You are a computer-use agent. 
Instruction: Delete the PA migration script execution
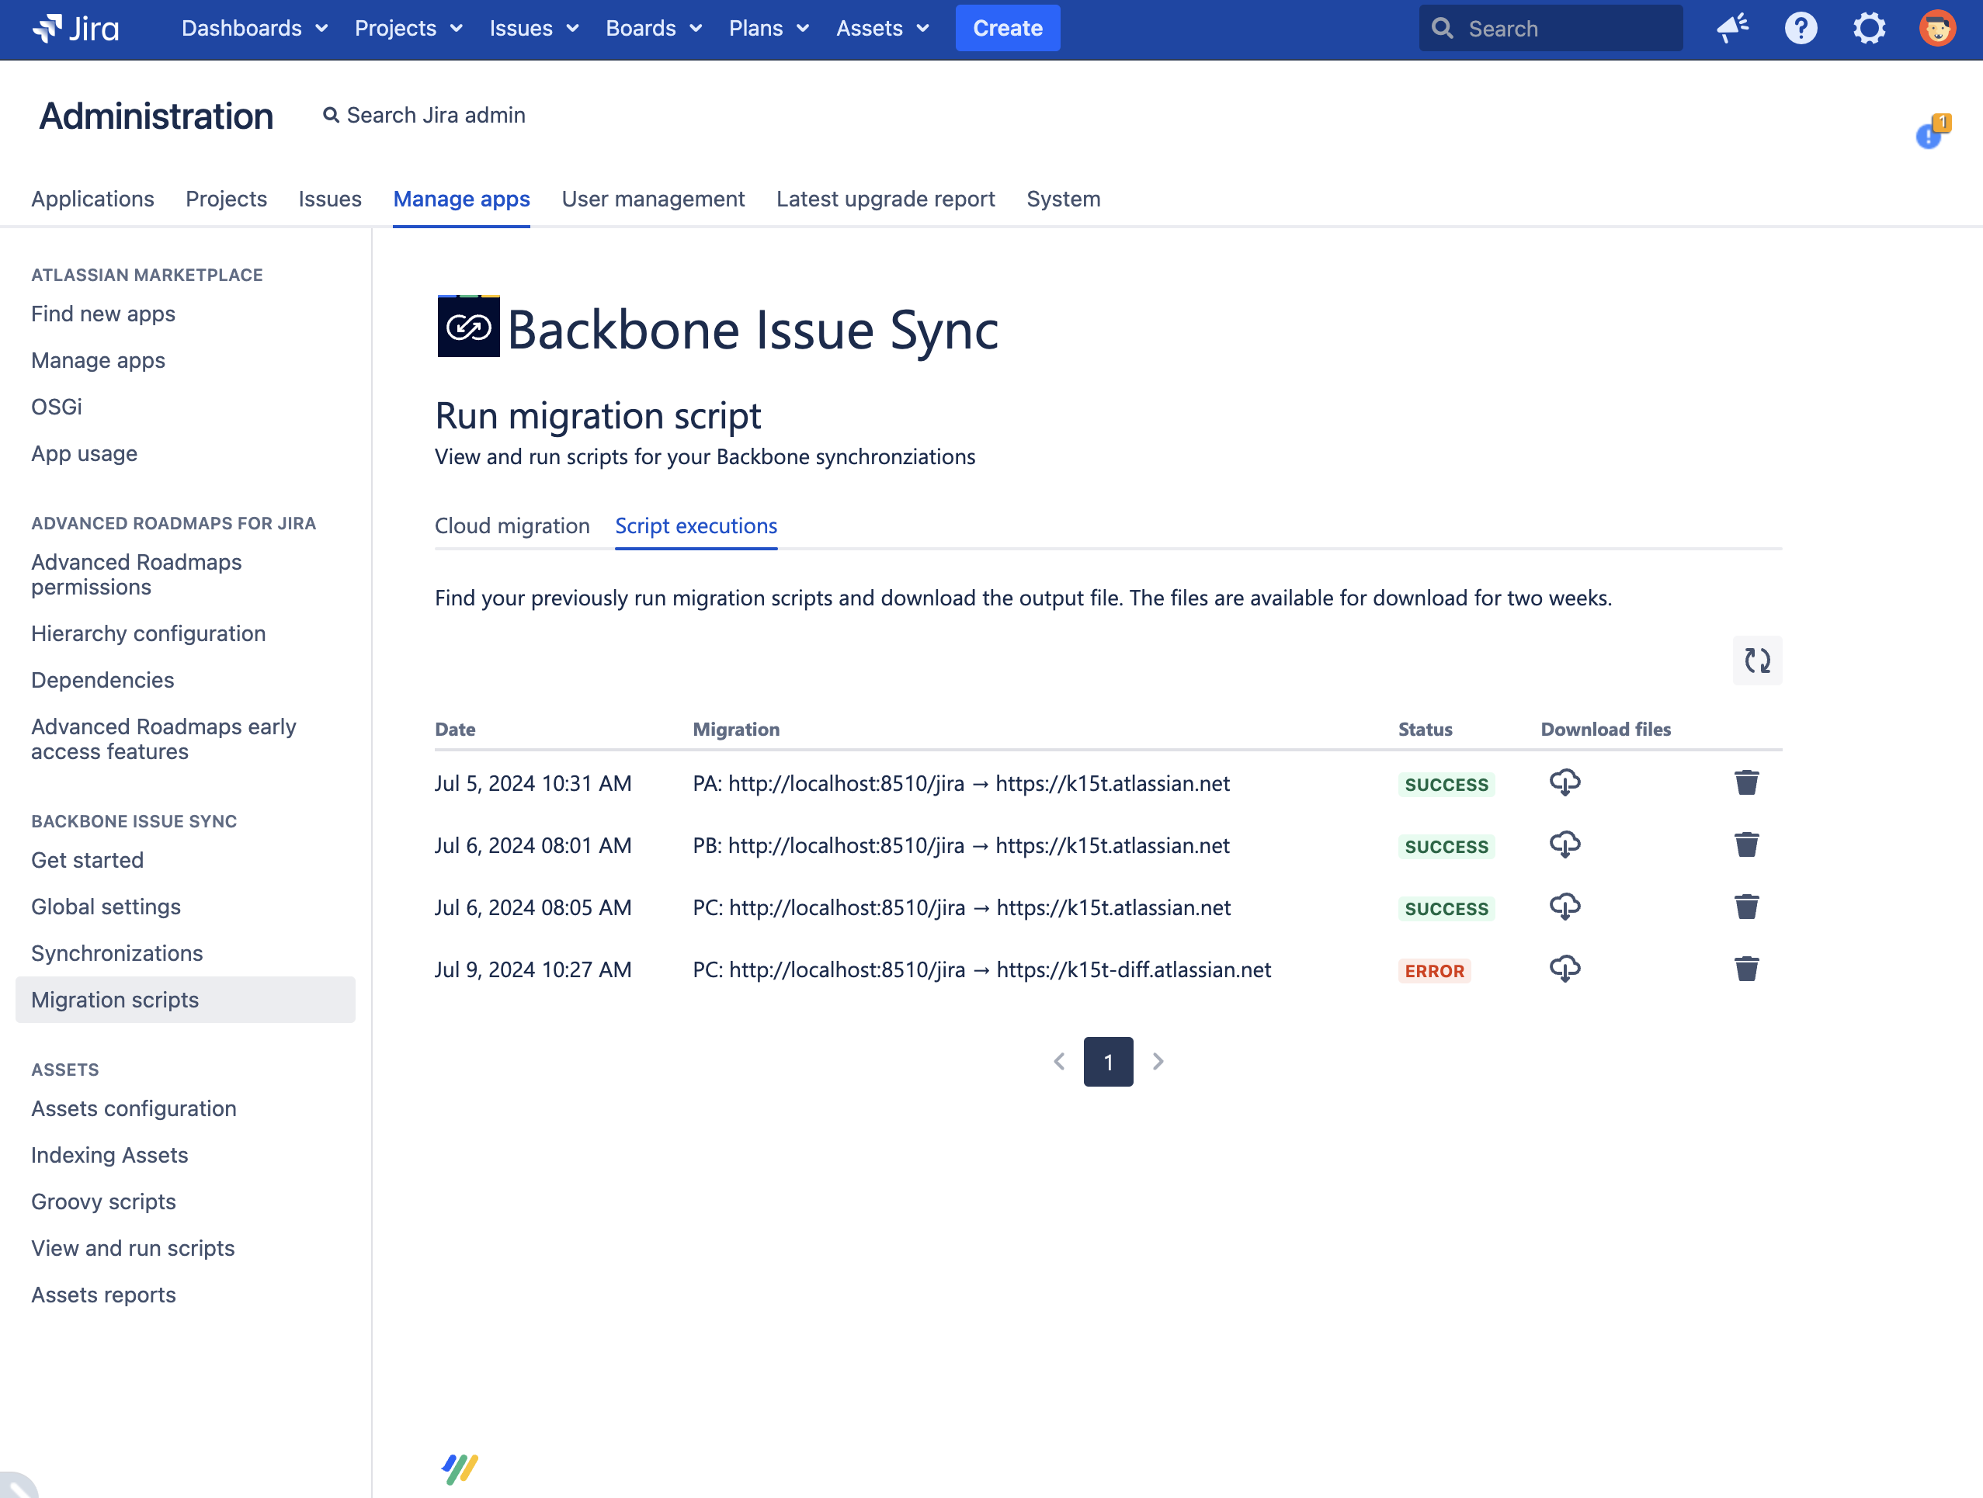(x=1745, y=782)
